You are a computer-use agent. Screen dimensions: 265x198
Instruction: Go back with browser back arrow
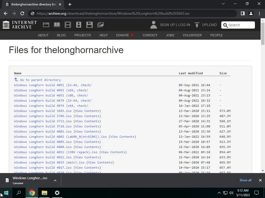click(x=6, y=13)
